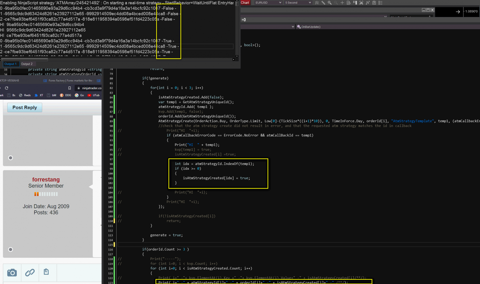The width and height of the screenshot is (480, 284).
Task: Reload the browser page
Action: [x=7, y=88]
